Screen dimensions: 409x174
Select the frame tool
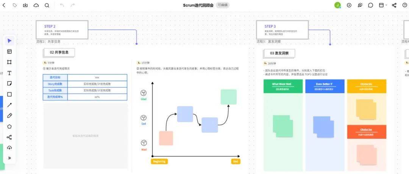click(9, 62)
